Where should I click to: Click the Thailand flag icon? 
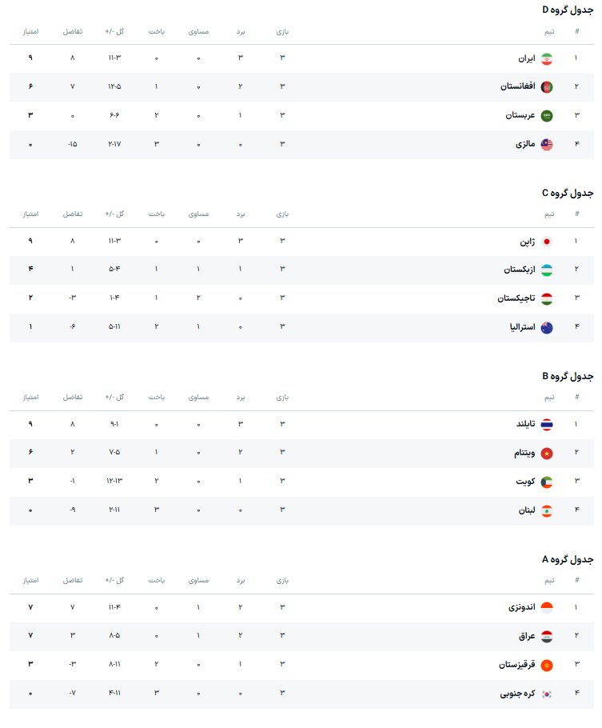pos(547,425)
